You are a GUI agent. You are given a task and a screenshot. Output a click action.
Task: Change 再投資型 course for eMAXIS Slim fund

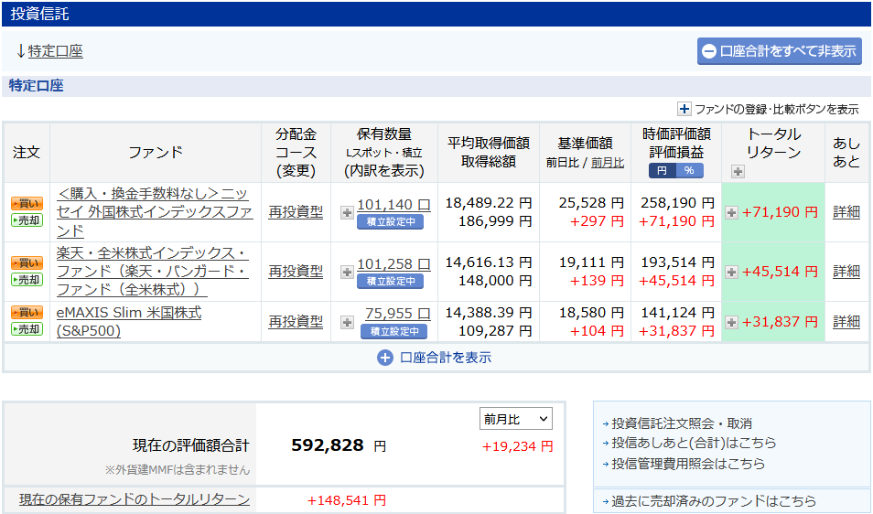[x=296, y=322]
